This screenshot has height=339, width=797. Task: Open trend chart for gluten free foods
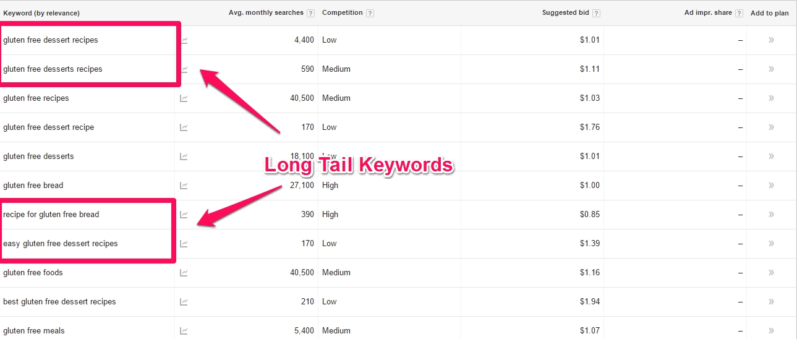184,273
